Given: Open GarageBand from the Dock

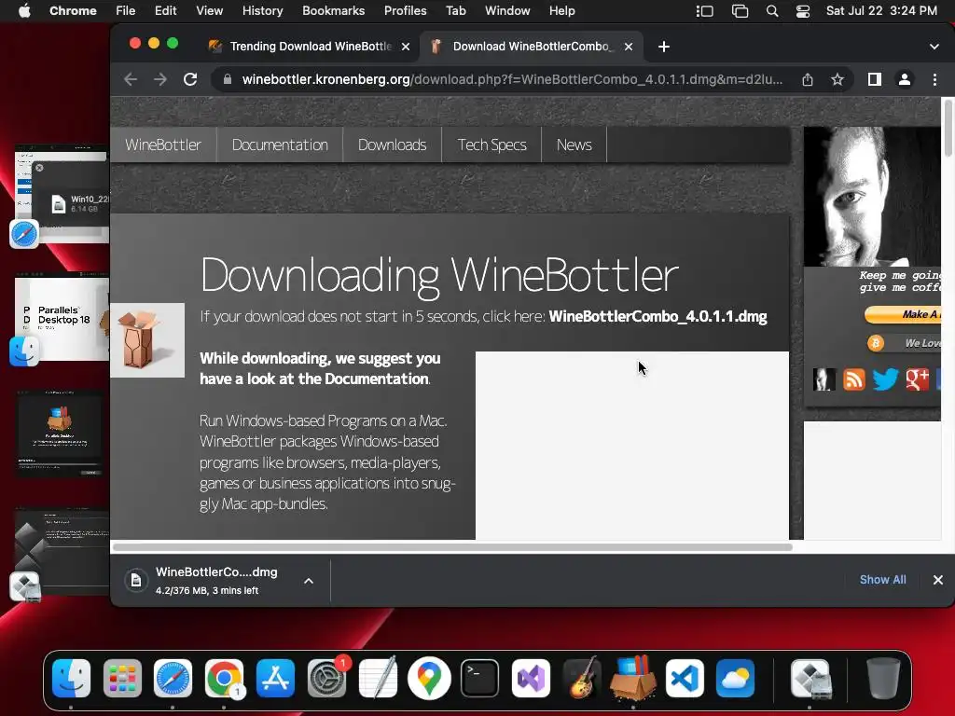Looking at the screenshot, I should point(582,679).
